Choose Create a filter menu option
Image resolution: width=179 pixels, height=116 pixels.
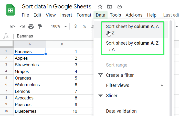tap(120, 75)
